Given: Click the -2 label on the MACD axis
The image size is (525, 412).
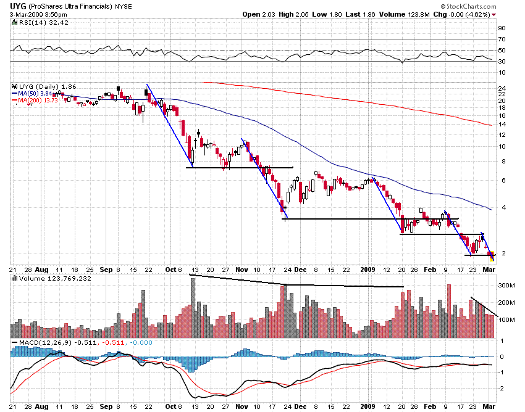Looking at the screenshot, I should pos(502,389).
